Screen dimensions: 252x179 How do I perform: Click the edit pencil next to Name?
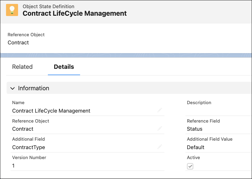pyautogui.click(x=160, y=110)
